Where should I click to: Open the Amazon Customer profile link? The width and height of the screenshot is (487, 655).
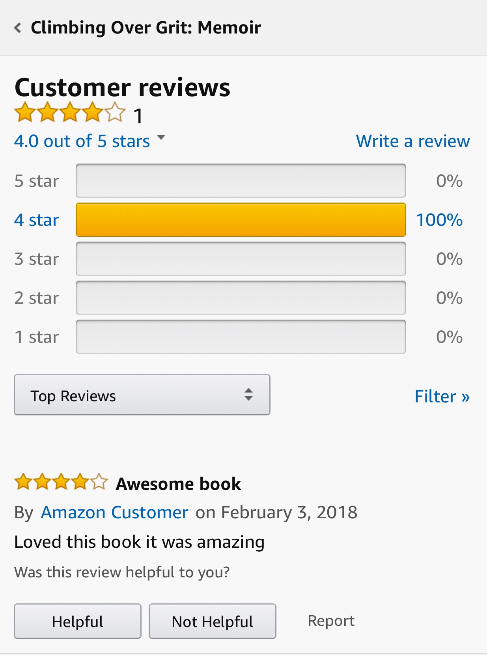pyautogui.click(x=115, y=512)
